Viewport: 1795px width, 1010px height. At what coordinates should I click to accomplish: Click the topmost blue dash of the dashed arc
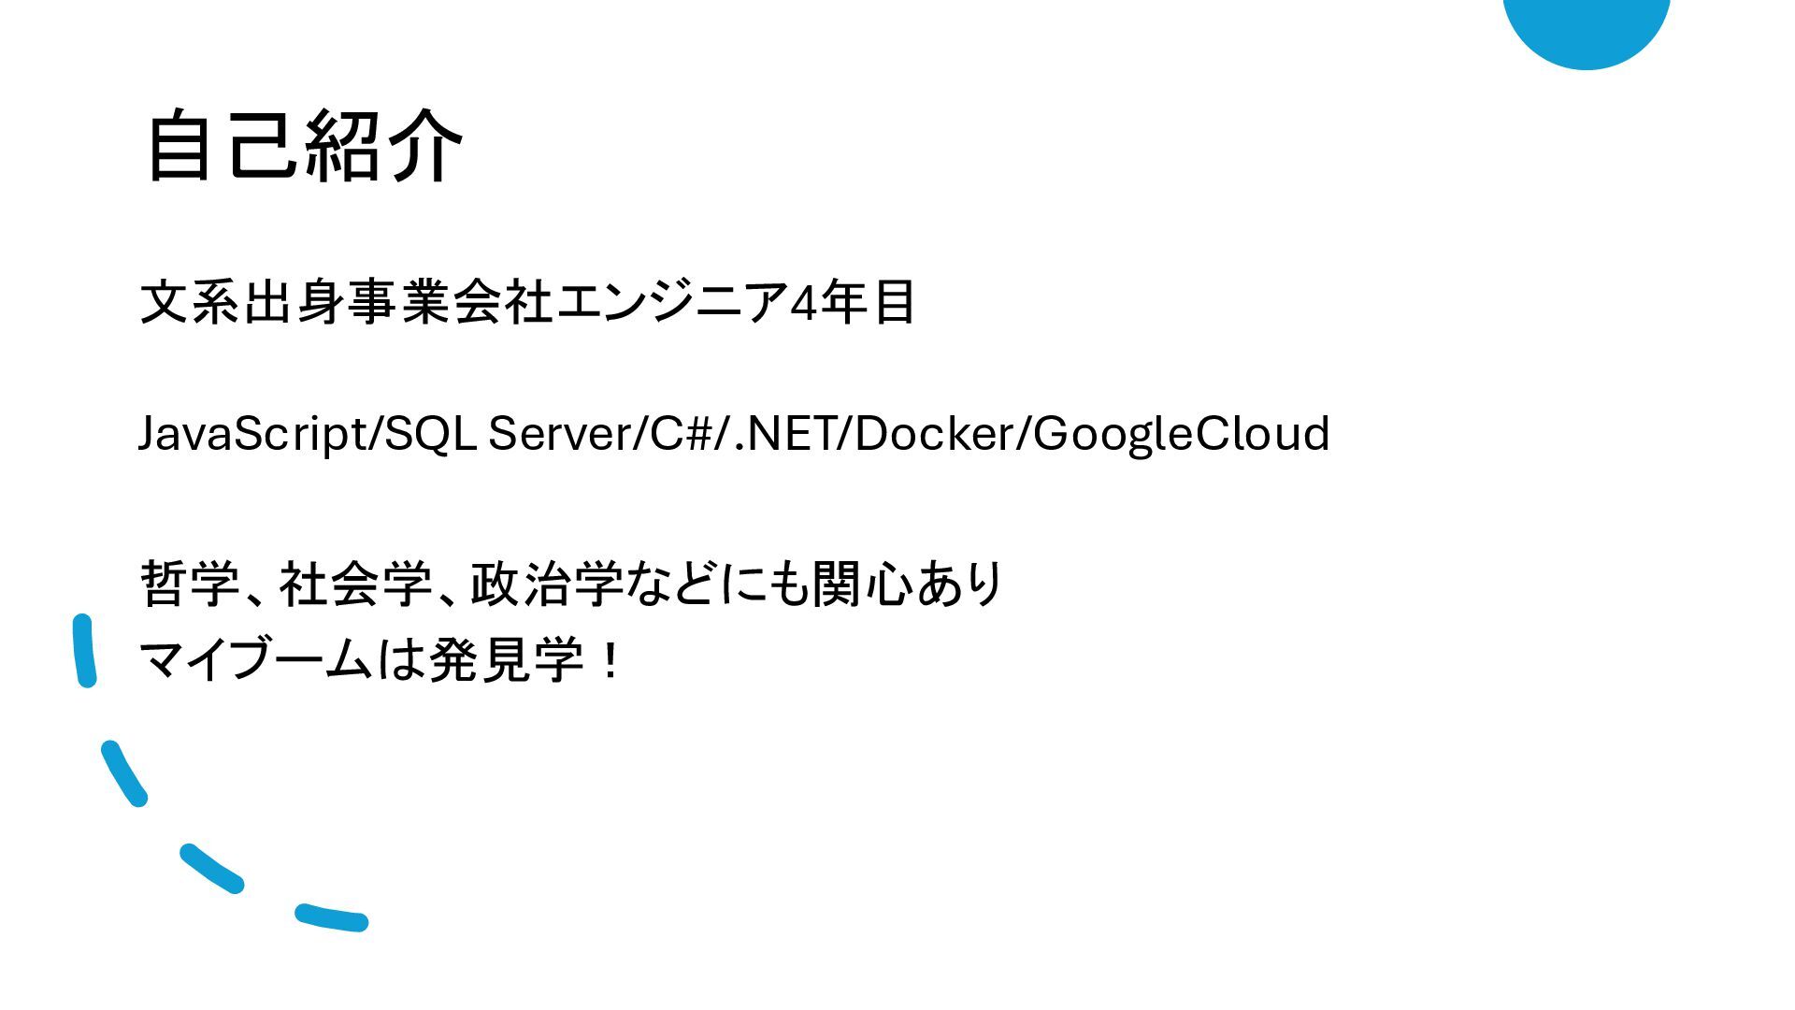85,651
